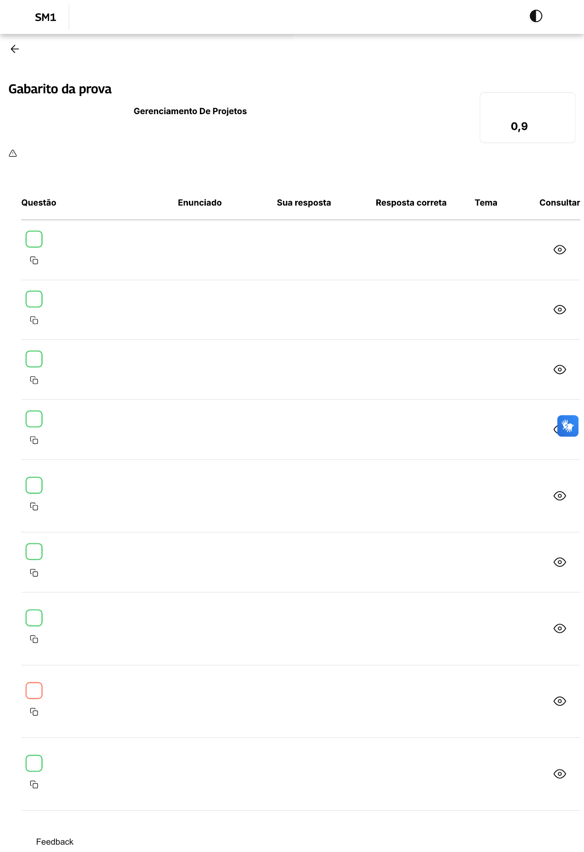
Task: Select the red incorrect question box
Action: 34,691
